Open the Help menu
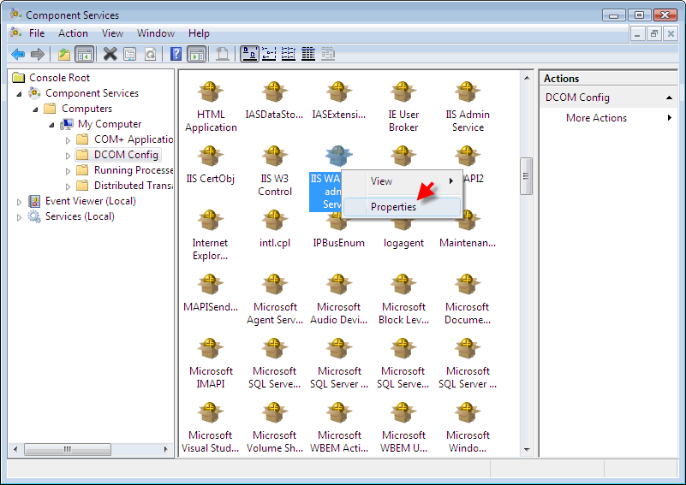The height and width of the screenshot is (485, 686). [199, 33]
